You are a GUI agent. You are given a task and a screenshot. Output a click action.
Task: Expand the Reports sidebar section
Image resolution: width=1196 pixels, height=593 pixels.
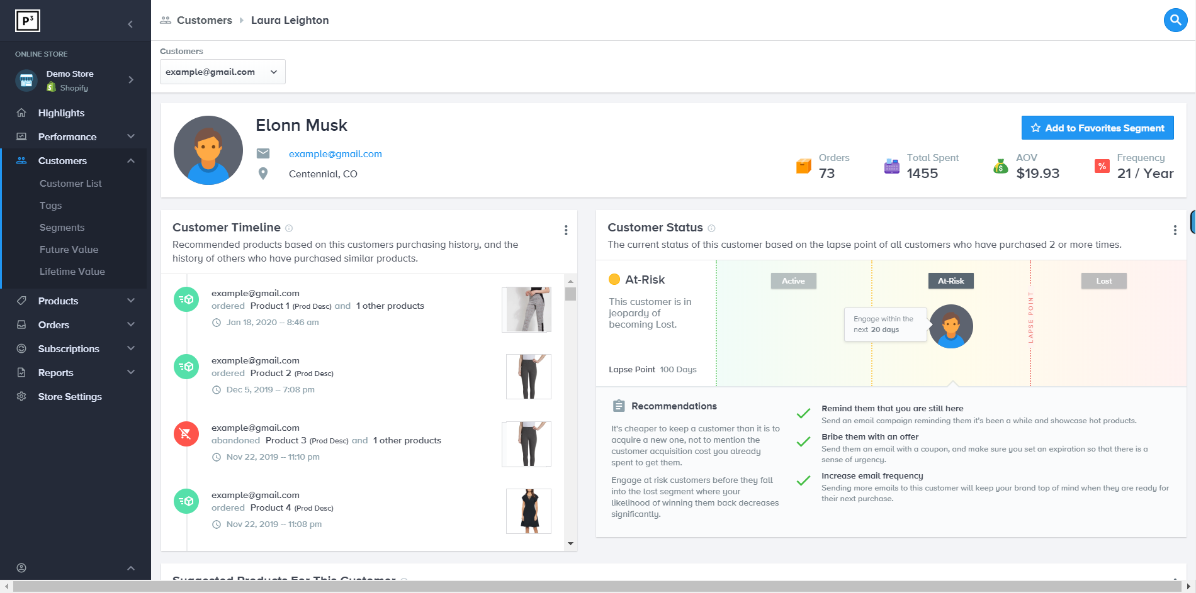pyautogui.click(x=131, y=372)
